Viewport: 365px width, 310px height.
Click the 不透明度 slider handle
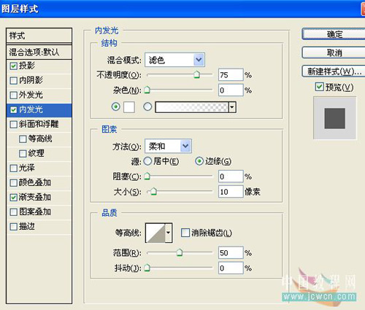pyautogui.click(x=196, y=74)
